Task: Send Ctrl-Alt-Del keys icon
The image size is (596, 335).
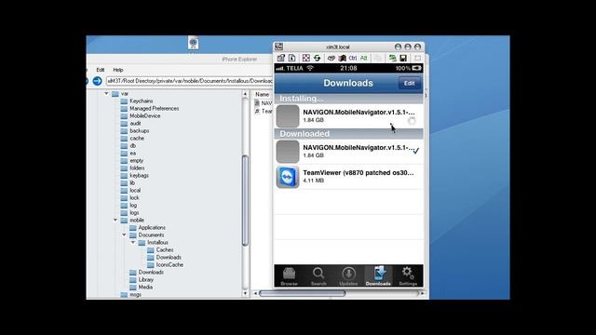Action: 332,58
